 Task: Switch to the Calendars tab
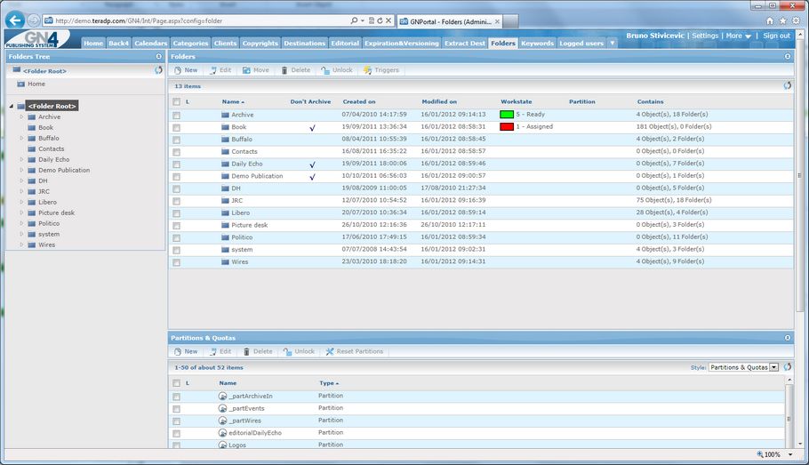coord(150,43)
